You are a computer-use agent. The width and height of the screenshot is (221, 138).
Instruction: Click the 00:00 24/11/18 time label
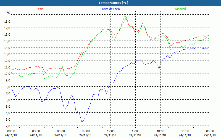coord(11,133)
